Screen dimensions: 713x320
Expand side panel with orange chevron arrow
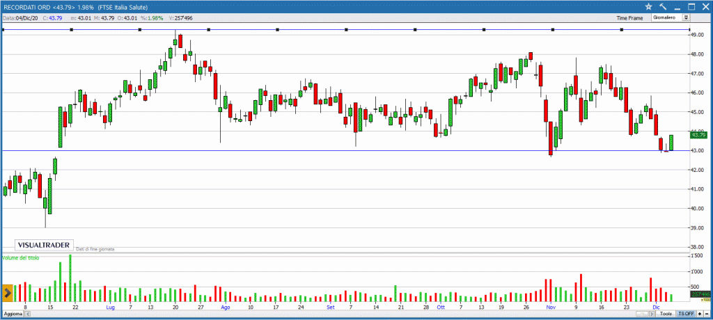(x=7, y=294)
